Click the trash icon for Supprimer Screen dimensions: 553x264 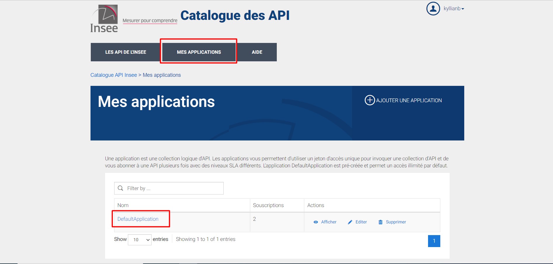coord(380,222)
